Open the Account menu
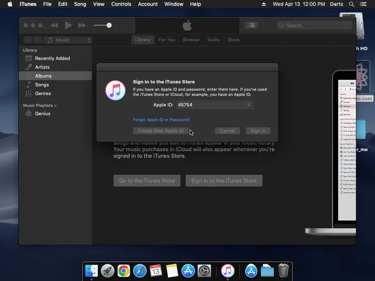The height and width of the screenshot is (281, 375). [148, 4]
